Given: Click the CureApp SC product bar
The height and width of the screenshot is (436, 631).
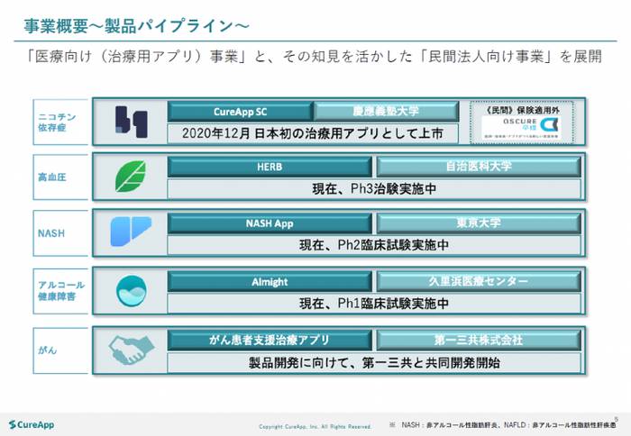Looking at the screenshot, I should click(x=241, y=112).
